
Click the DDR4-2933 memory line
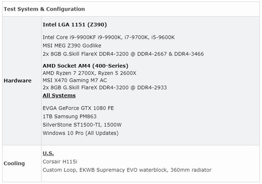[105, 88]
